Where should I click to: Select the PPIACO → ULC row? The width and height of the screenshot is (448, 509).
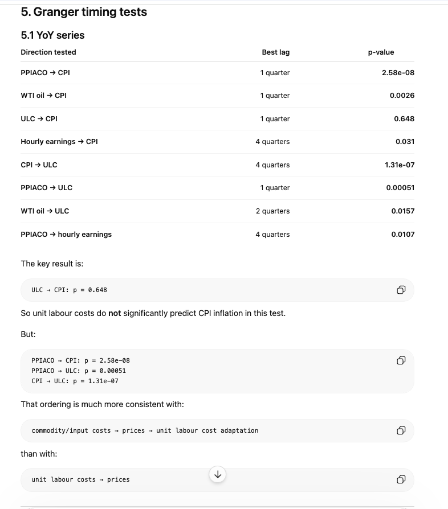tap(217, 188)
